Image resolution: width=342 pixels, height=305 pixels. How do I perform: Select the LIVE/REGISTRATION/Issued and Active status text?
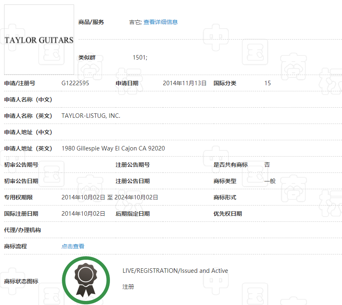coord(175,271)
